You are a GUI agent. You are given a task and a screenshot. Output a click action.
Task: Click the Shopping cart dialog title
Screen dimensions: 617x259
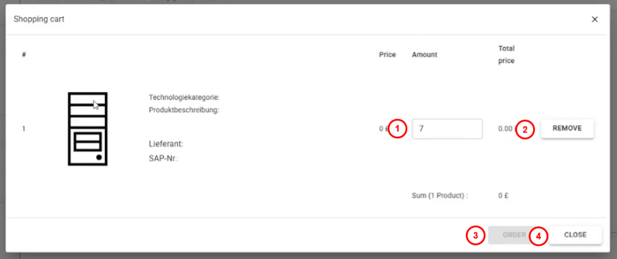point(39,19)
